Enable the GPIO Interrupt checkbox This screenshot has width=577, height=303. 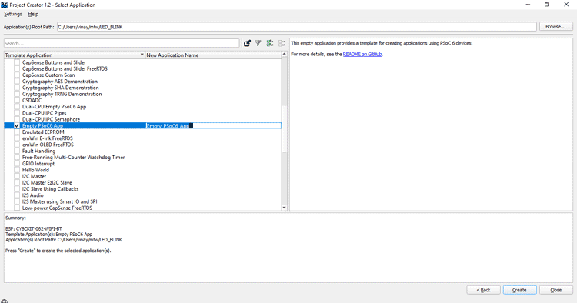point(17,164)
